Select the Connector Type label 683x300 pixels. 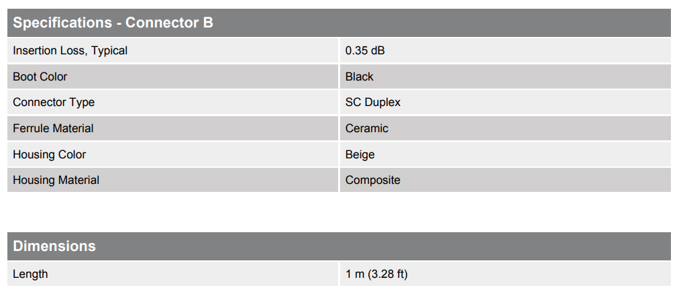(x=54, y=102)
